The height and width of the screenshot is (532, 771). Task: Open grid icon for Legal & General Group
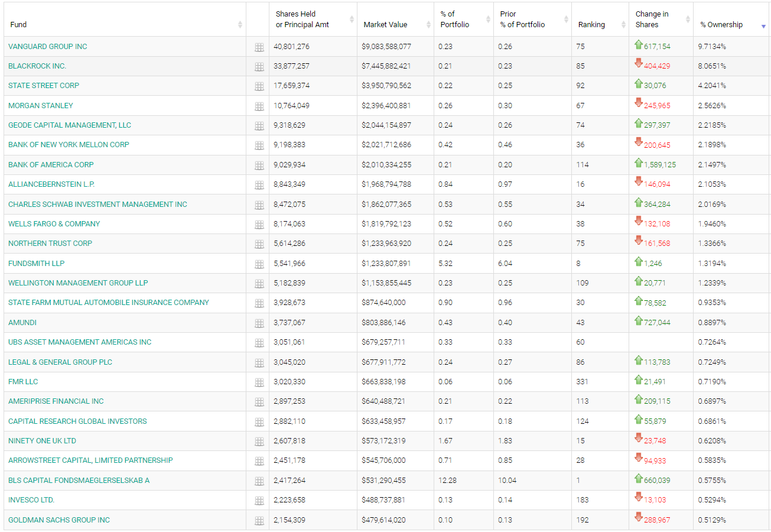click(x=259, y=363)
